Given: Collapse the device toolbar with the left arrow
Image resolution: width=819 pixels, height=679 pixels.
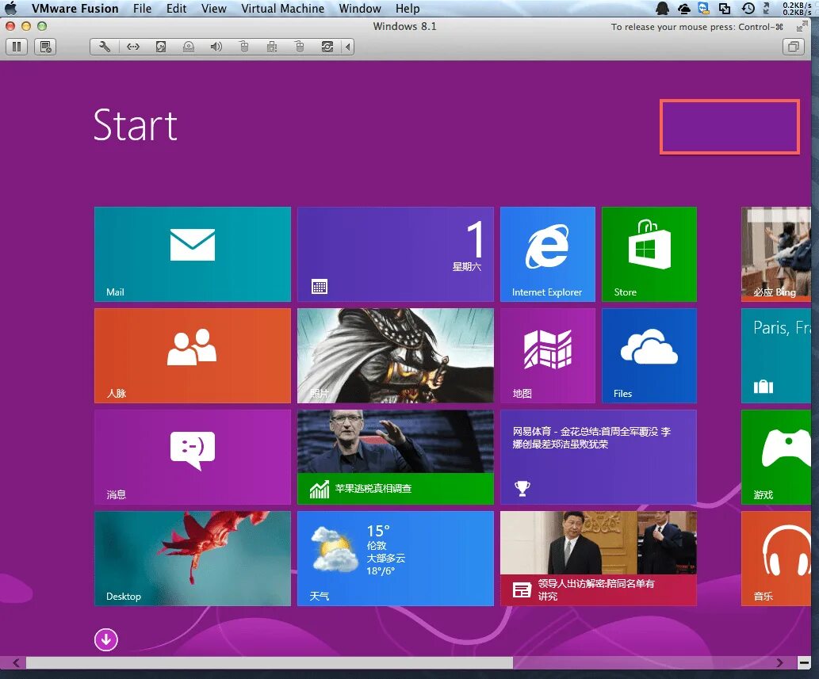Looking at the screenshot, I should point(348,47).
